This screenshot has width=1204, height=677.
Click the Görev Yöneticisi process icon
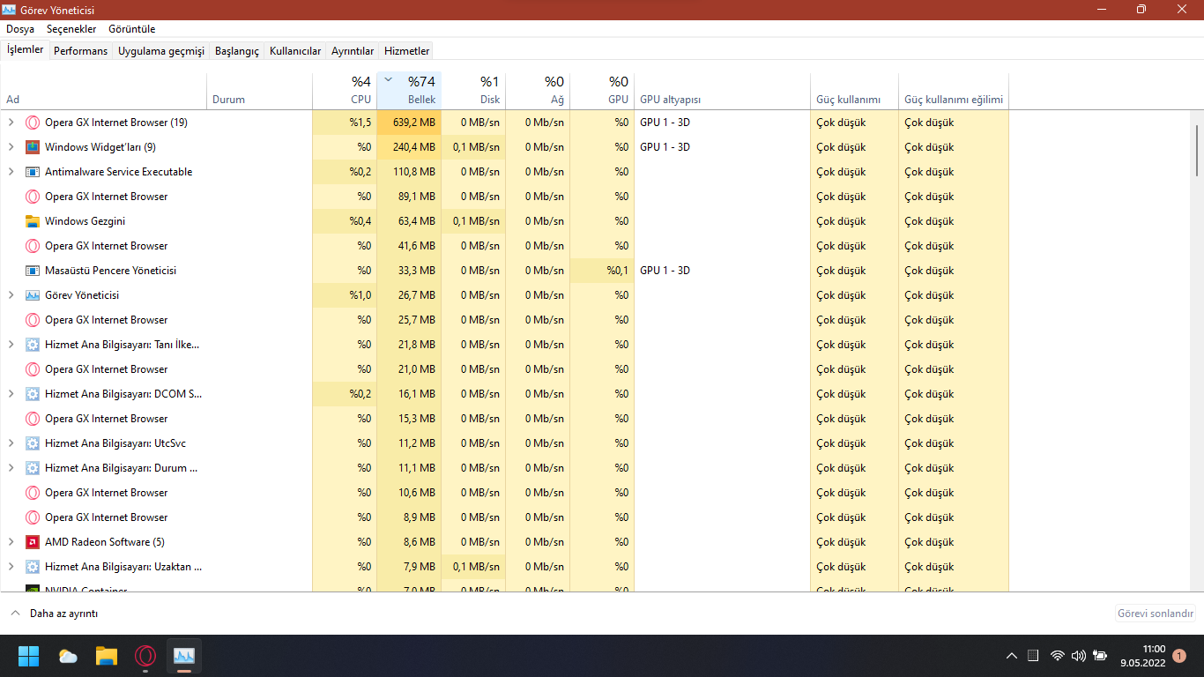33,295
